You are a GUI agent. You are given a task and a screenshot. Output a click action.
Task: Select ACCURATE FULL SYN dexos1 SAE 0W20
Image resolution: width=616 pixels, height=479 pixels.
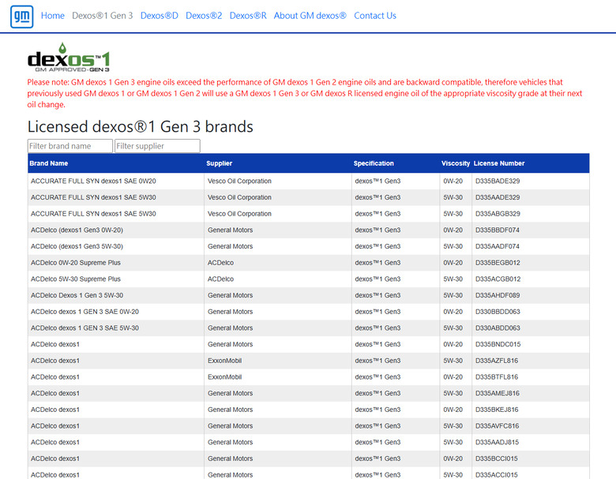point(93,181)
